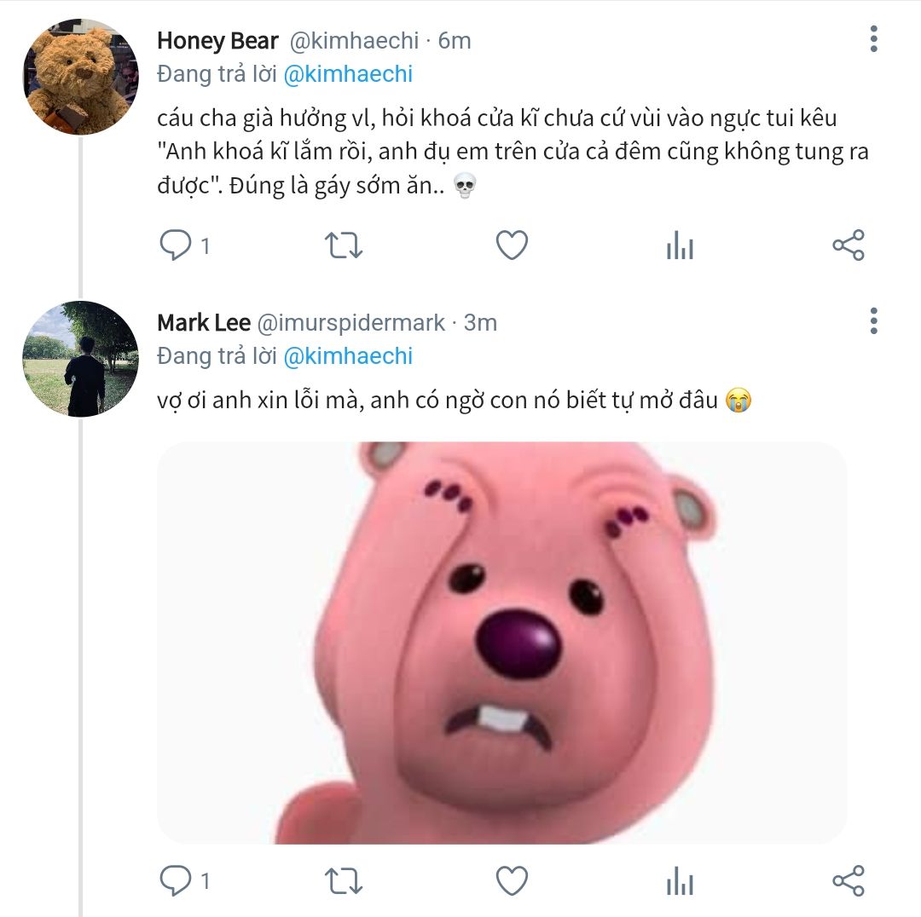View analytics for Mark Lee's tweet
This screenshot has width=921, height=917.
tap(680, 880)
